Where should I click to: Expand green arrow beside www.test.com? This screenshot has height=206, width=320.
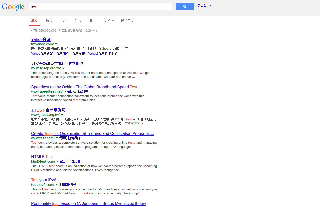coord(57,138)
